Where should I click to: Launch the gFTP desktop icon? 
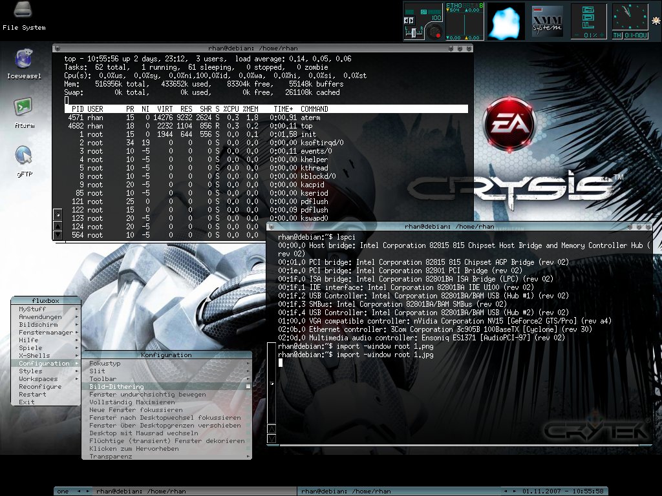(23, 156)
